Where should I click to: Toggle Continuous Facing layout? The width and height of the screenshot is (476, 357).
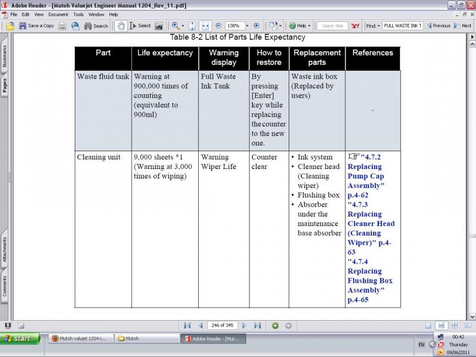tap(455, 325)
